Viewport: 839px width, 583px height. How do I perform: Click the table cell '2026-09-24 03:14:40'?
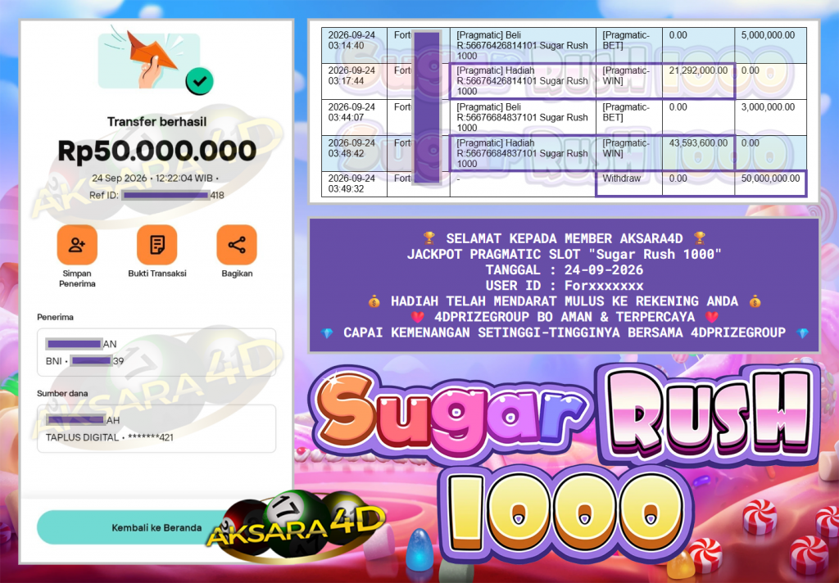354,46
